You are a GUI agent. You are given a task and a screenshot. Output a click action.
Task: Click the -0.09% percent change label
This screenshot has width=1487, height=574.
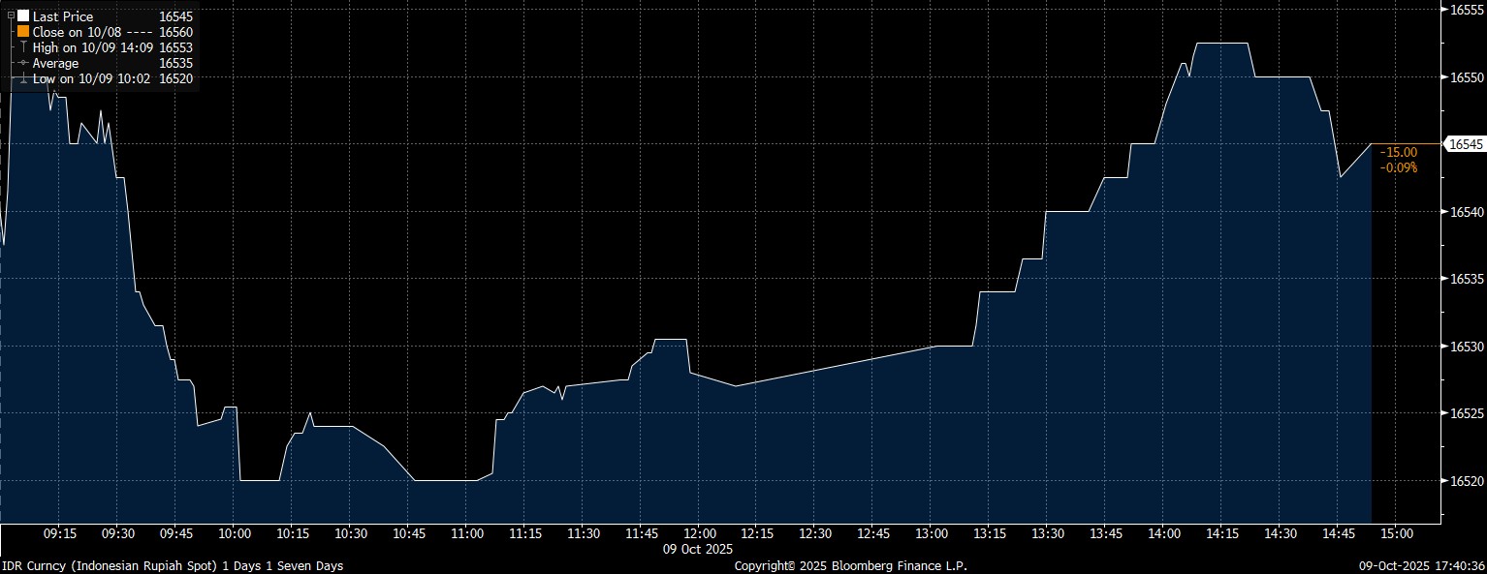point(1399,167)
